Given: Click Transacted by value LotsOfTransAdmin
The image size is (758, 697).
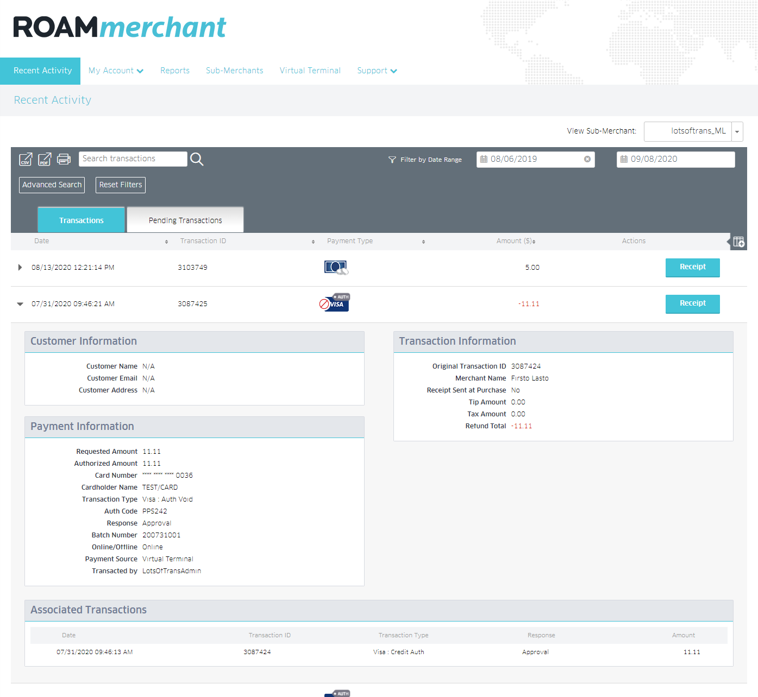Looking at the screenshot, I should 172,571.
